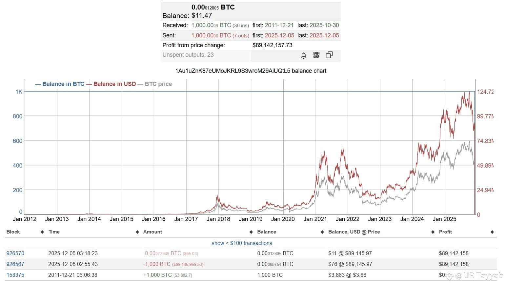
Task: Click the $76 @ $89,145.97 cell
Action: coord(350,264)
